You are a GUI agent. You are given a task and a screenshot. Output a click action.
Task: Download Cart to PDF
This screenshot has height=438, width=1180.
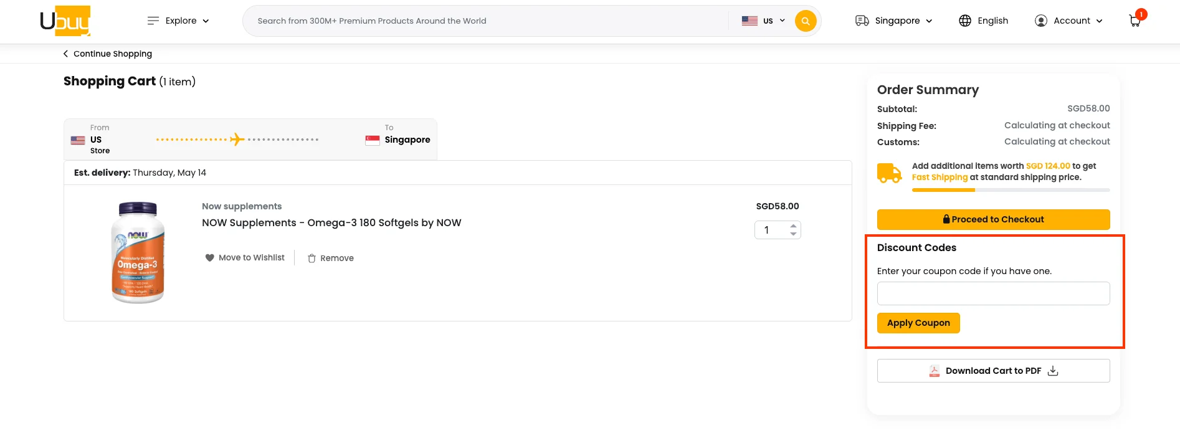click(x=993, y=371)
